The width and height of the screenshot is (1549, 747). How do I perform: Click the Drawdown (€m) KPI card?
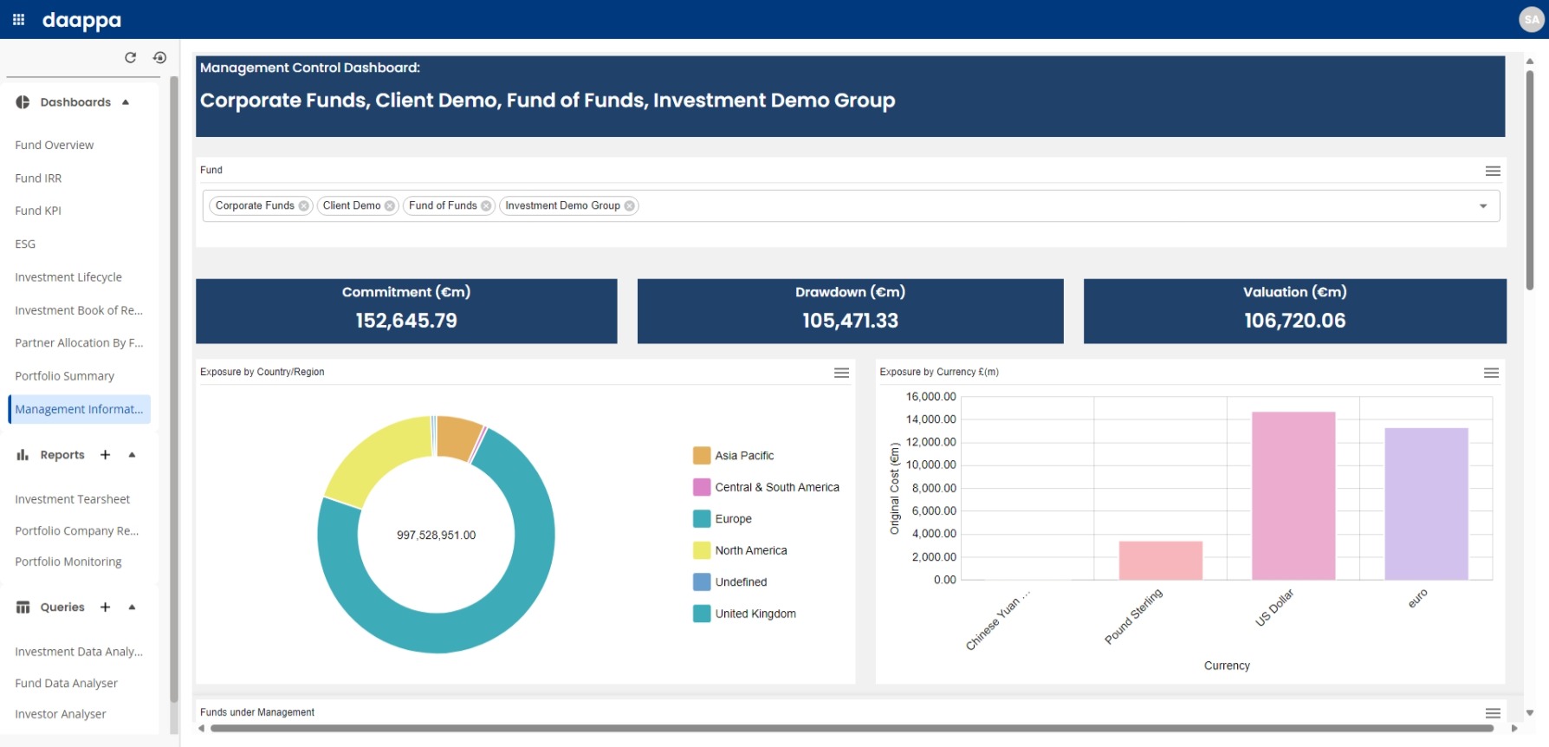click(850, 311)
